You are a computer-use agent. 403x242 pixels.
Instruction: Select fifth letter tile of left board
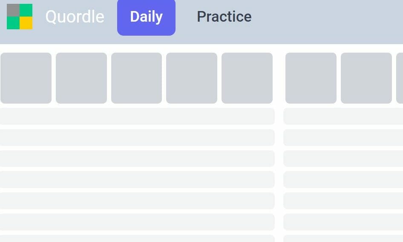click(x=247, y=78)
